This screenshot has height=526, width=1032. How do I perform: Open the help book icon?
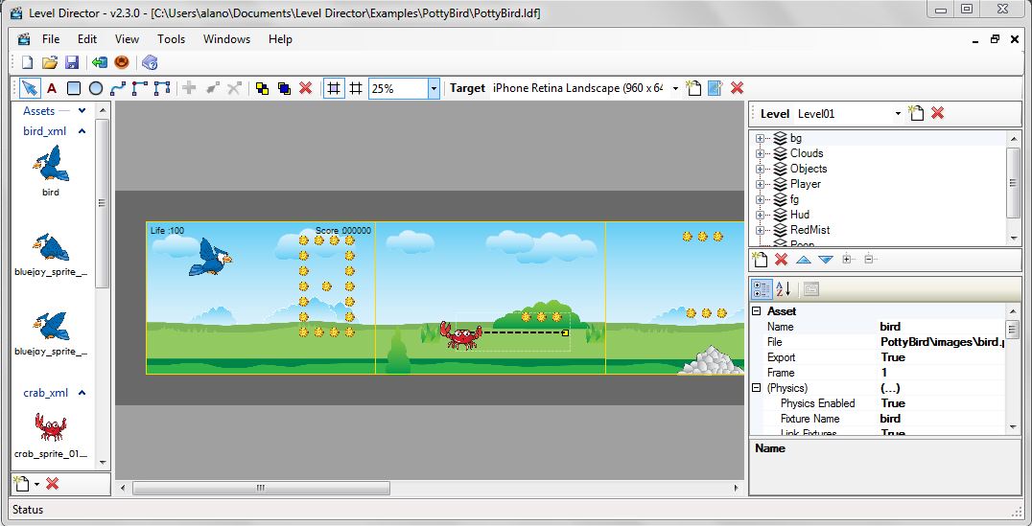[150, 62]
